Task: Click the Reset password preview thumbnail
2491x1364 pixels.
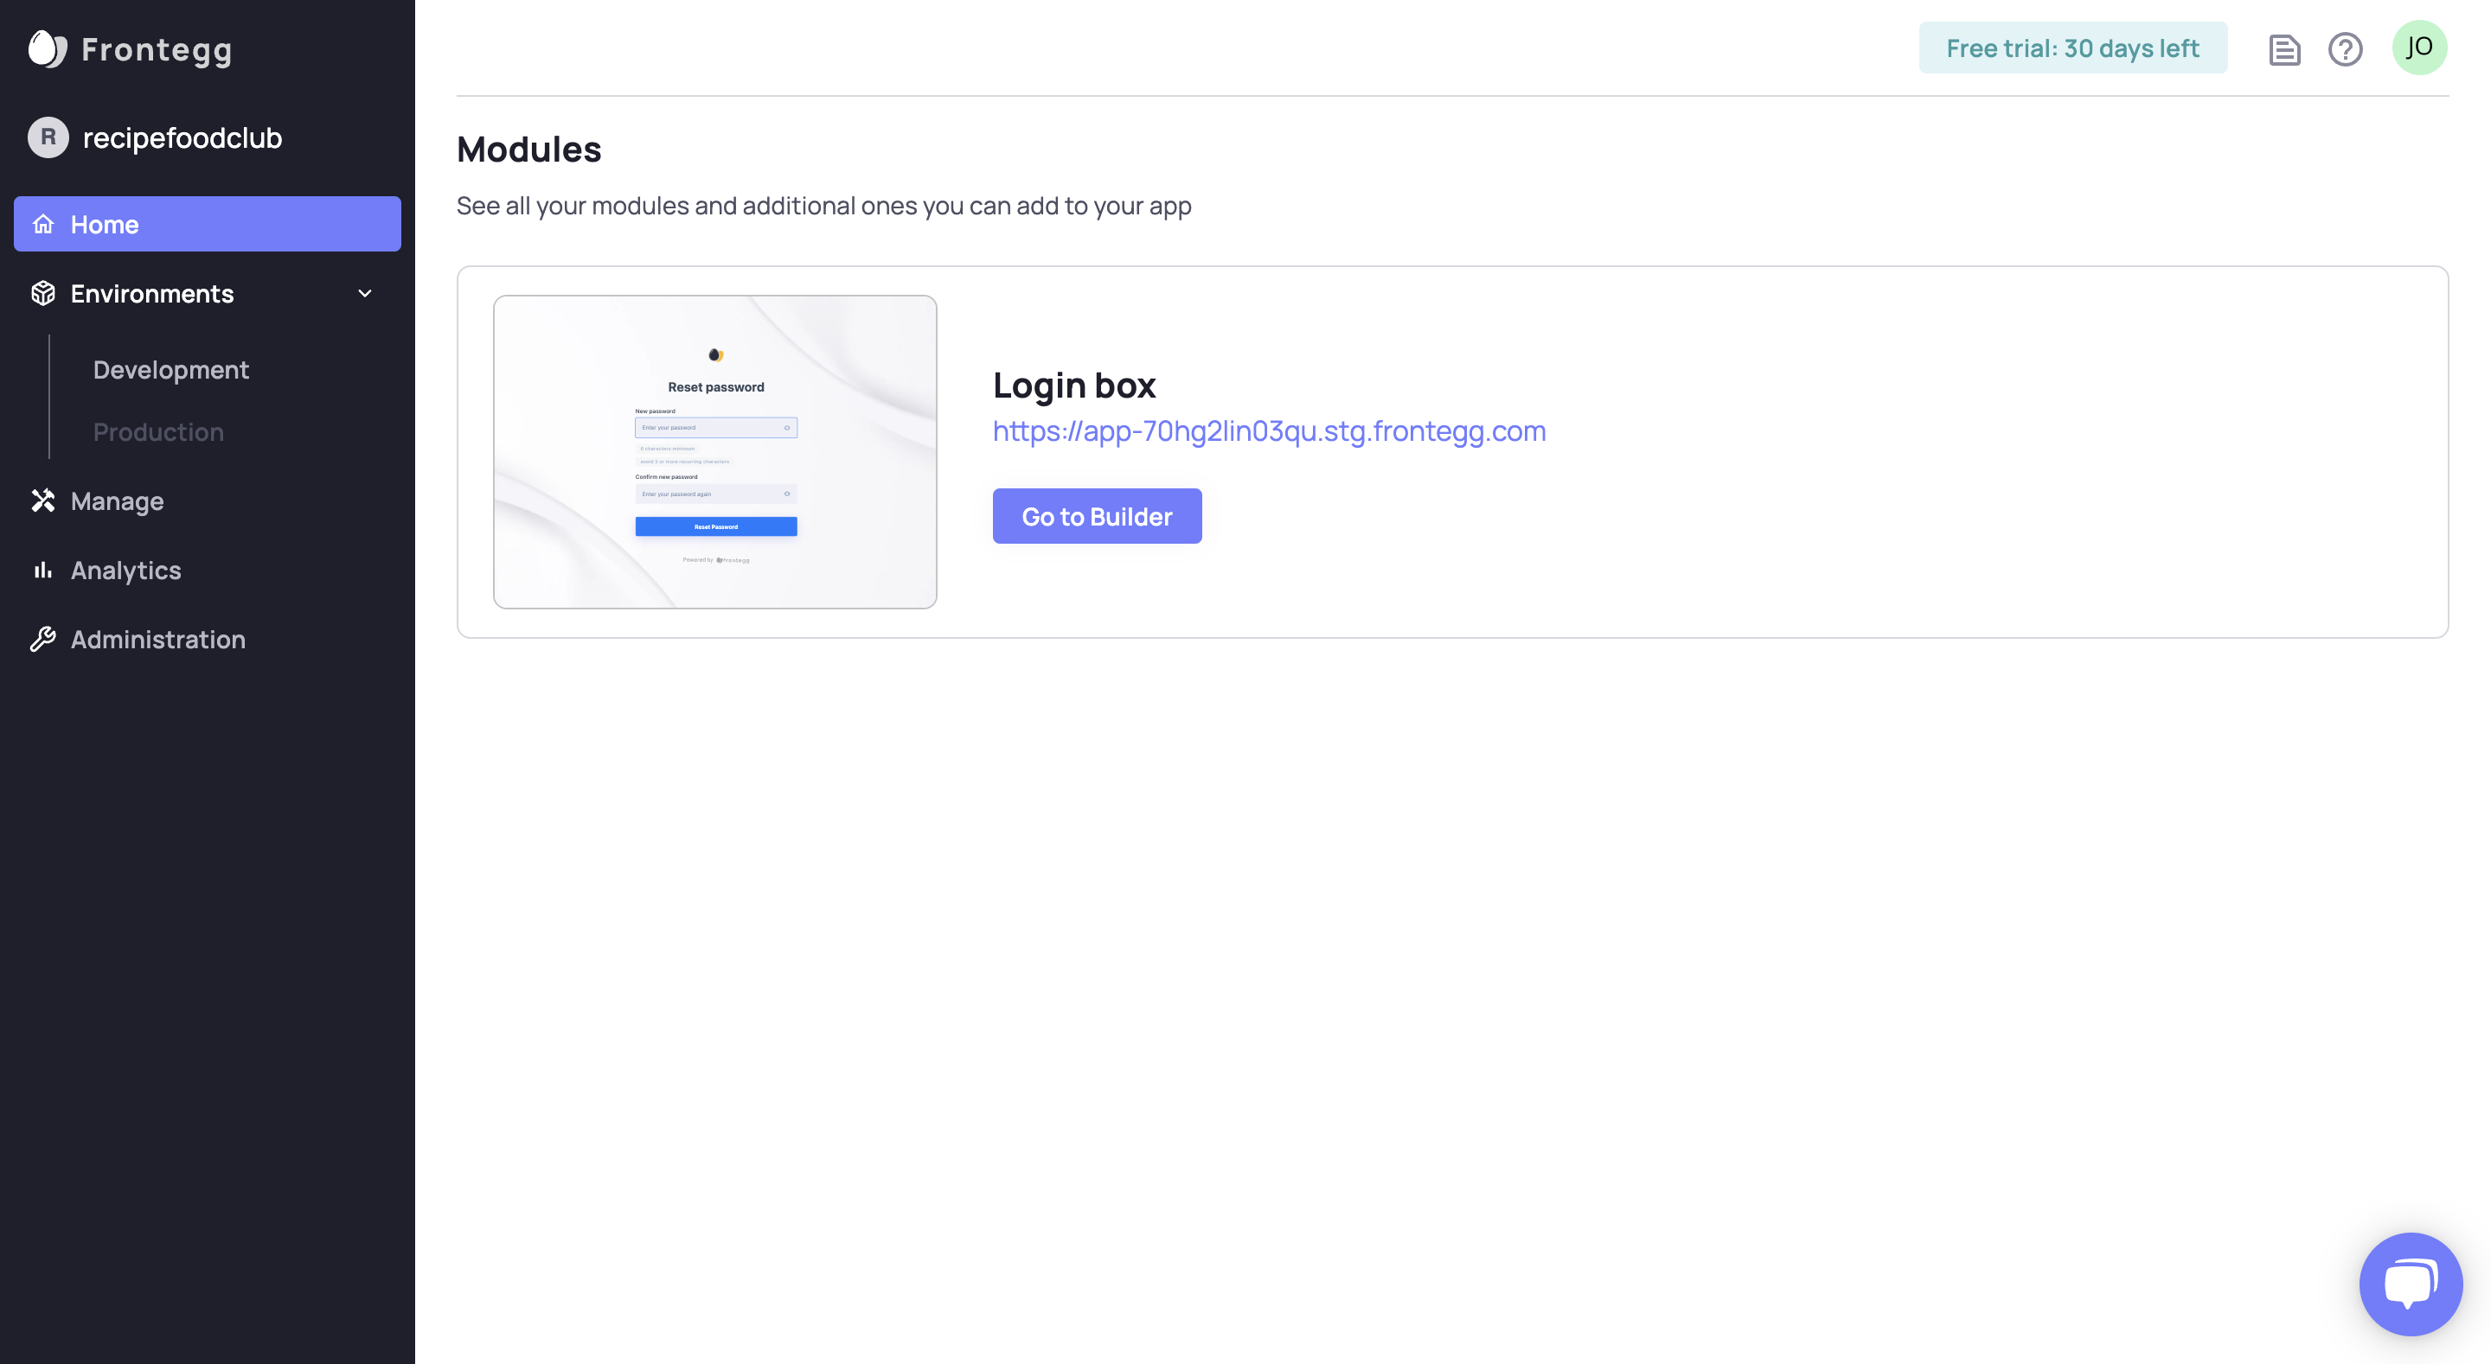Action: click(714, 451)
